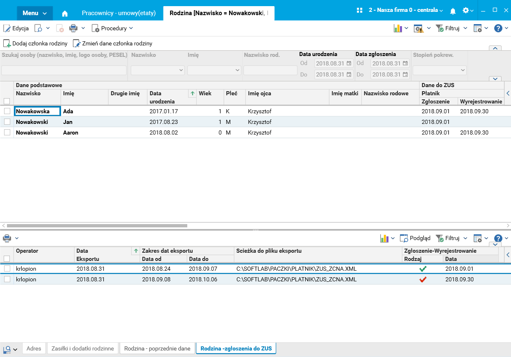Click Dodaj członka rodziny

[36, 43]
